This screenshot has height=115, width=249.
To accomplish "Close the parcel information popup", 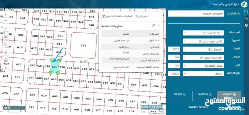I will (159, 26).
